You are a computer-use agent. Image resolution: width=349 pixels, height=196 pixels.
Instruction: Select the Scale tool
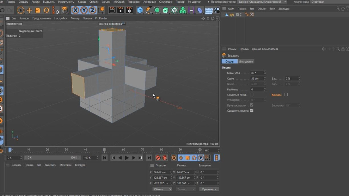(38, 10)
